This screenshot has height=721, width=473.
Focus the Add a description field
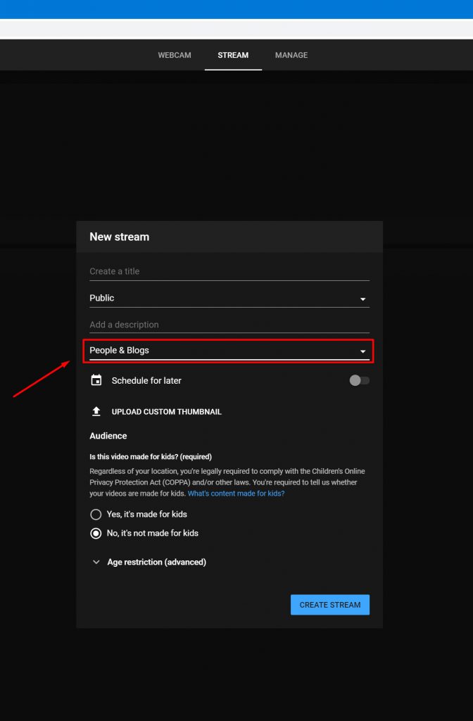[x=229, y=325]
